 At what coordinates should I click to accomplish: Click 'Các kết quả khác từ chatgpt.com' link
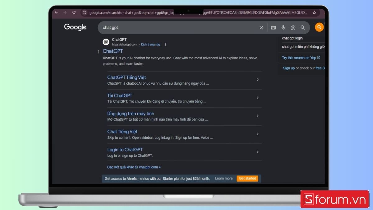pyautogui.click(x=134, y=167)
